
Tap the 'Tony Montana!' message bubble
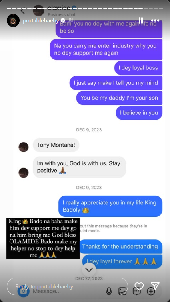pyautogui.click(x=56, y=145)
